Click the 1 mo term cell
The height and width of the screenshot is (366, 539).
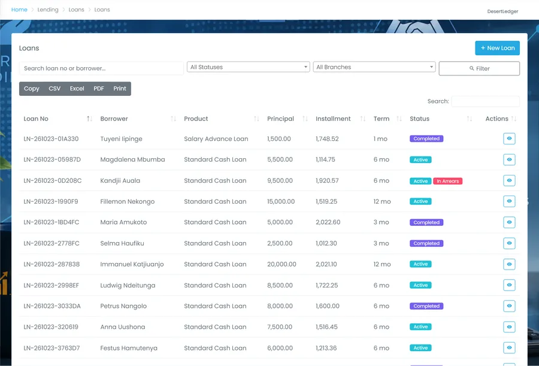[x=380, y=139]
